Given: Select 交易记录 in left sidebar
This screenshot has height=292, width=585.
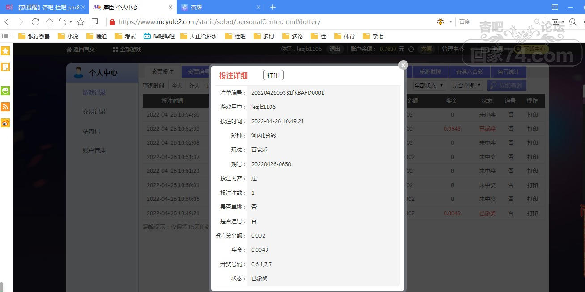Looking at the screenshot, I should [94, 112].
